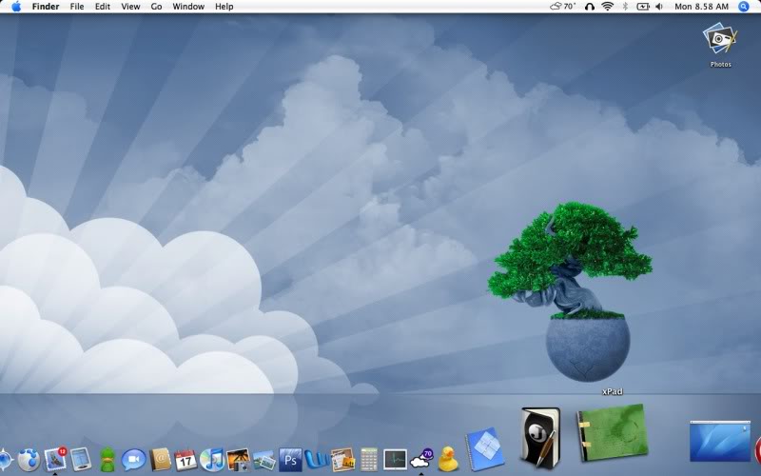The height and width of the screenshot is (476, 761).
Task: Open the View menu
Action: (x=130, y=7)
